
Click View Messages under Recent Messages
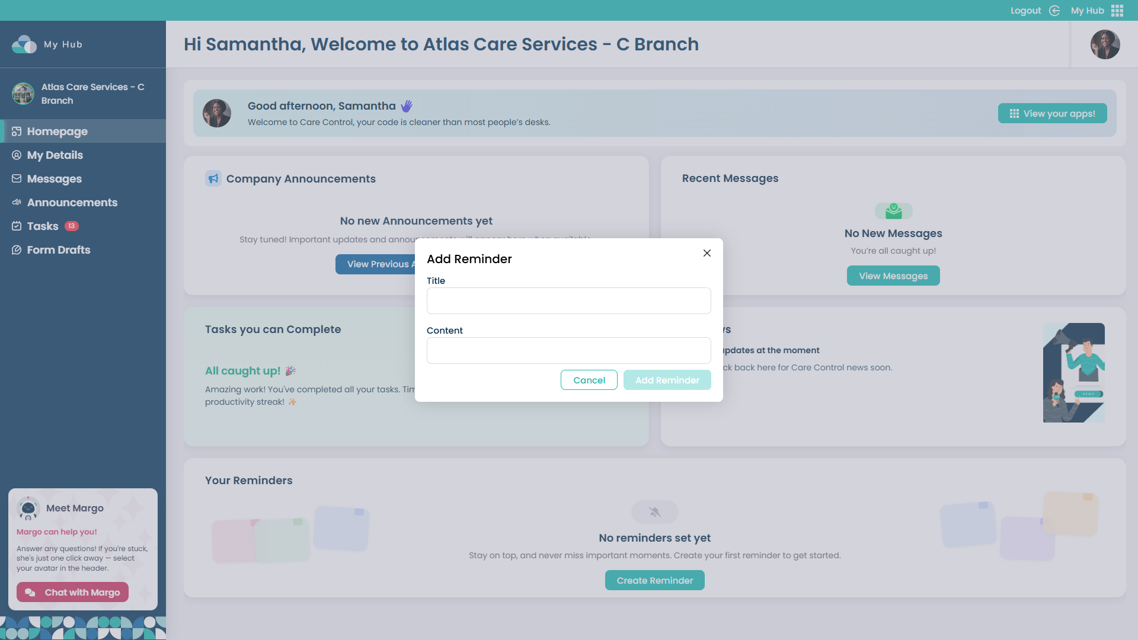(x=893, y=276)
